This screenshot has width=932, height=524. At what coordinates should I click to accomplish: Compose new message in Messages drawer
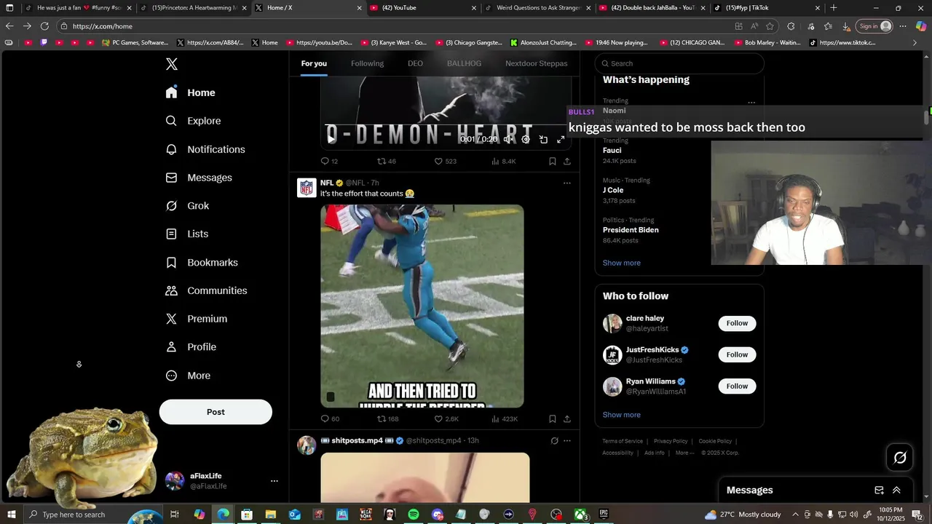point(879,491)
